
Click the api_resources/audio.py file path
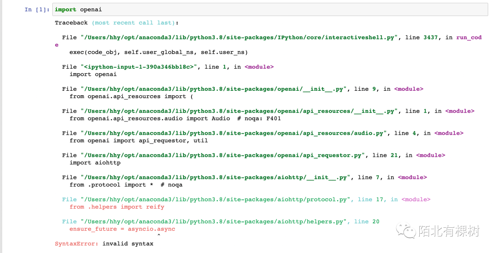(x=233, y=133)
